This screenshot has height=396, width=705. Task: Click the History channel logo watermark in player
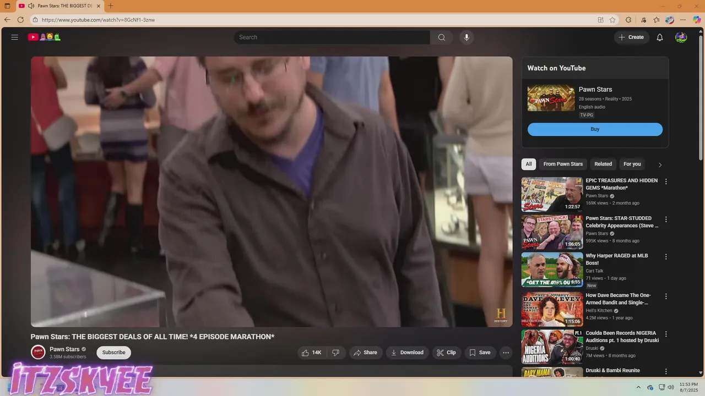click(501, 315)
